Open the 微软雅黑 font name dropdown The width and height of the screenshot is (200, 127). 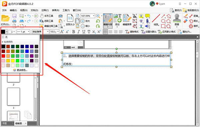click(x=48, y=32)
